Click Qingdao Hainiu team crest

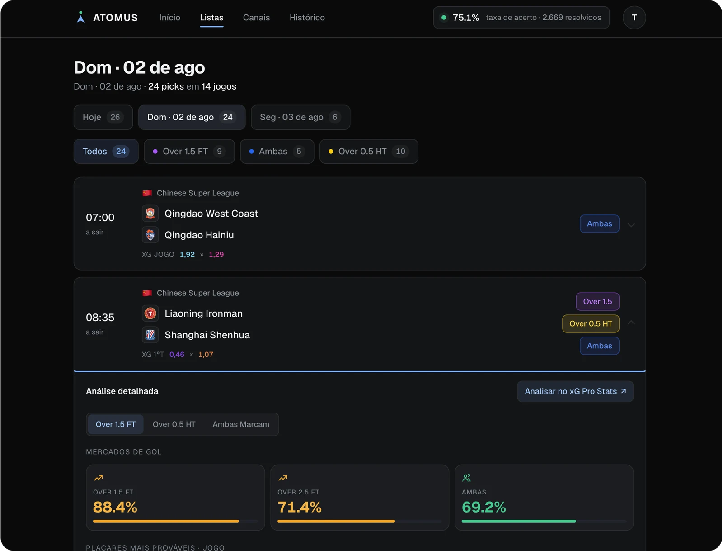coord(150,235)
